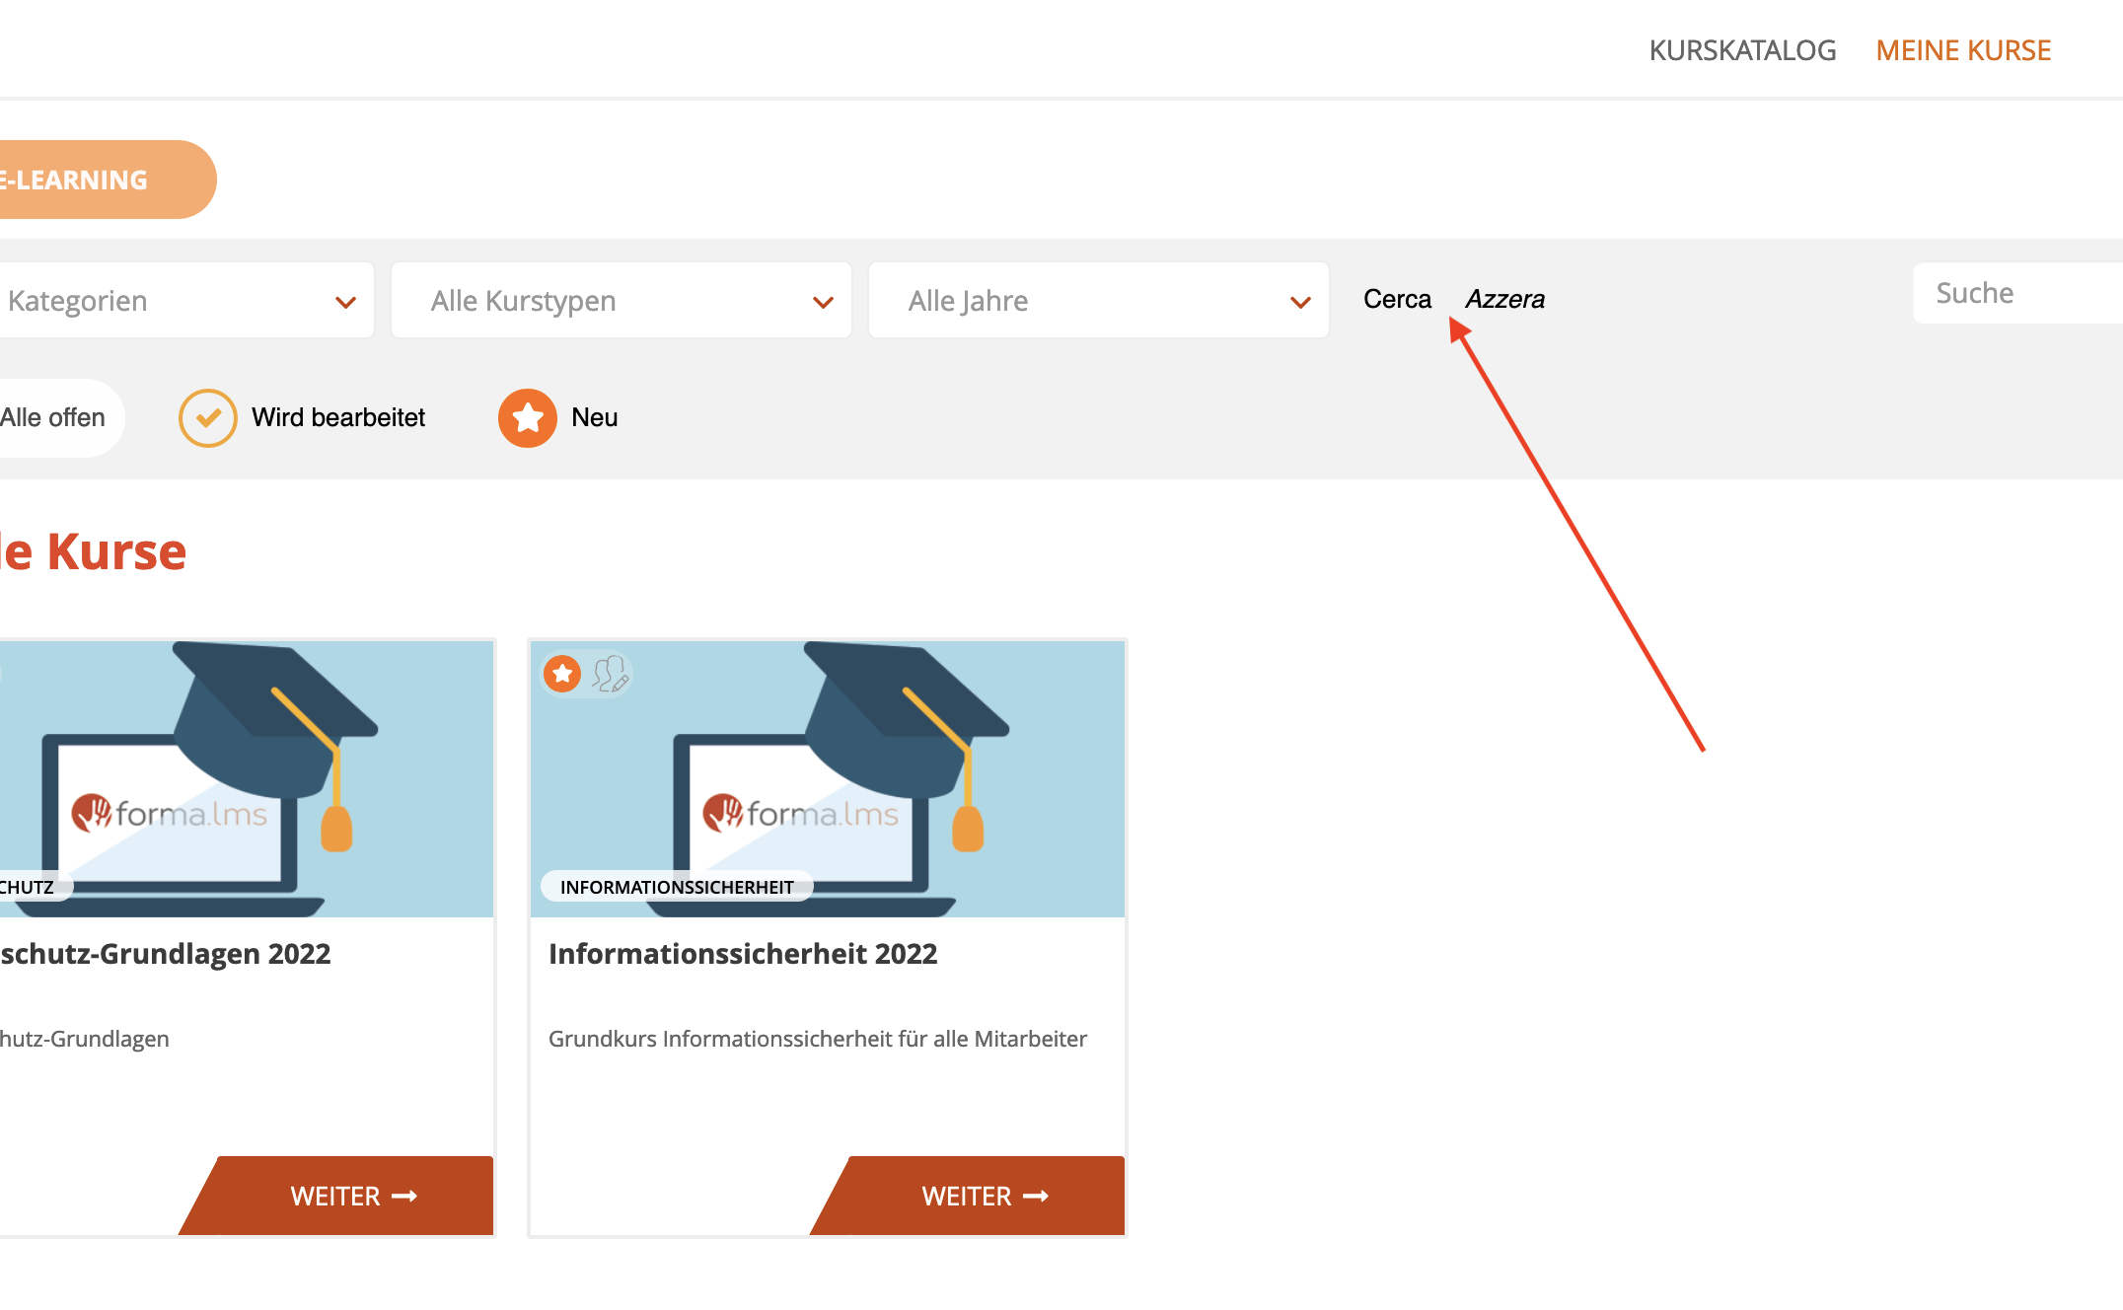This screenshot has width=2123, height=1310.
Task: Click the arrow on second WEITER button
Action: [1036, 1197]
